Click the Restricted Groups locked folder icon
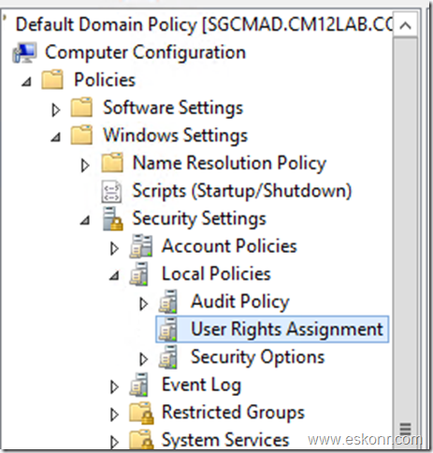Screen dimensions: 433x453 coord(142,413)
